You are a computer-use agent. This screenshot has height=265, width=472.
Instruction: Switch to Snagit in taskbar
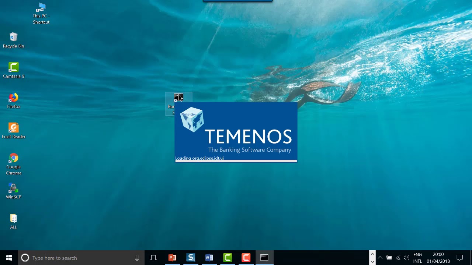[191, 258]
